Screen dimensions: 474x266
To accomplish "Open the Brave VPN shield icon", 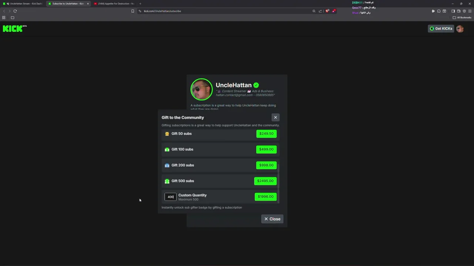I will pyautogui.click(x=464, y=11).
